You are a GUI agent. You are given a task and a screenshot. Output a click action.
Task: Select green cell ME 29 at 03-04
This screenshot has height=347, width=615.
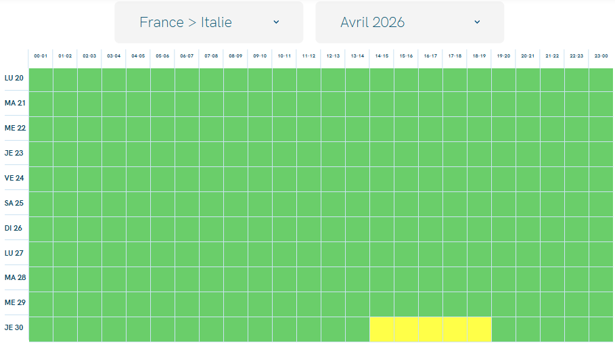114,304
